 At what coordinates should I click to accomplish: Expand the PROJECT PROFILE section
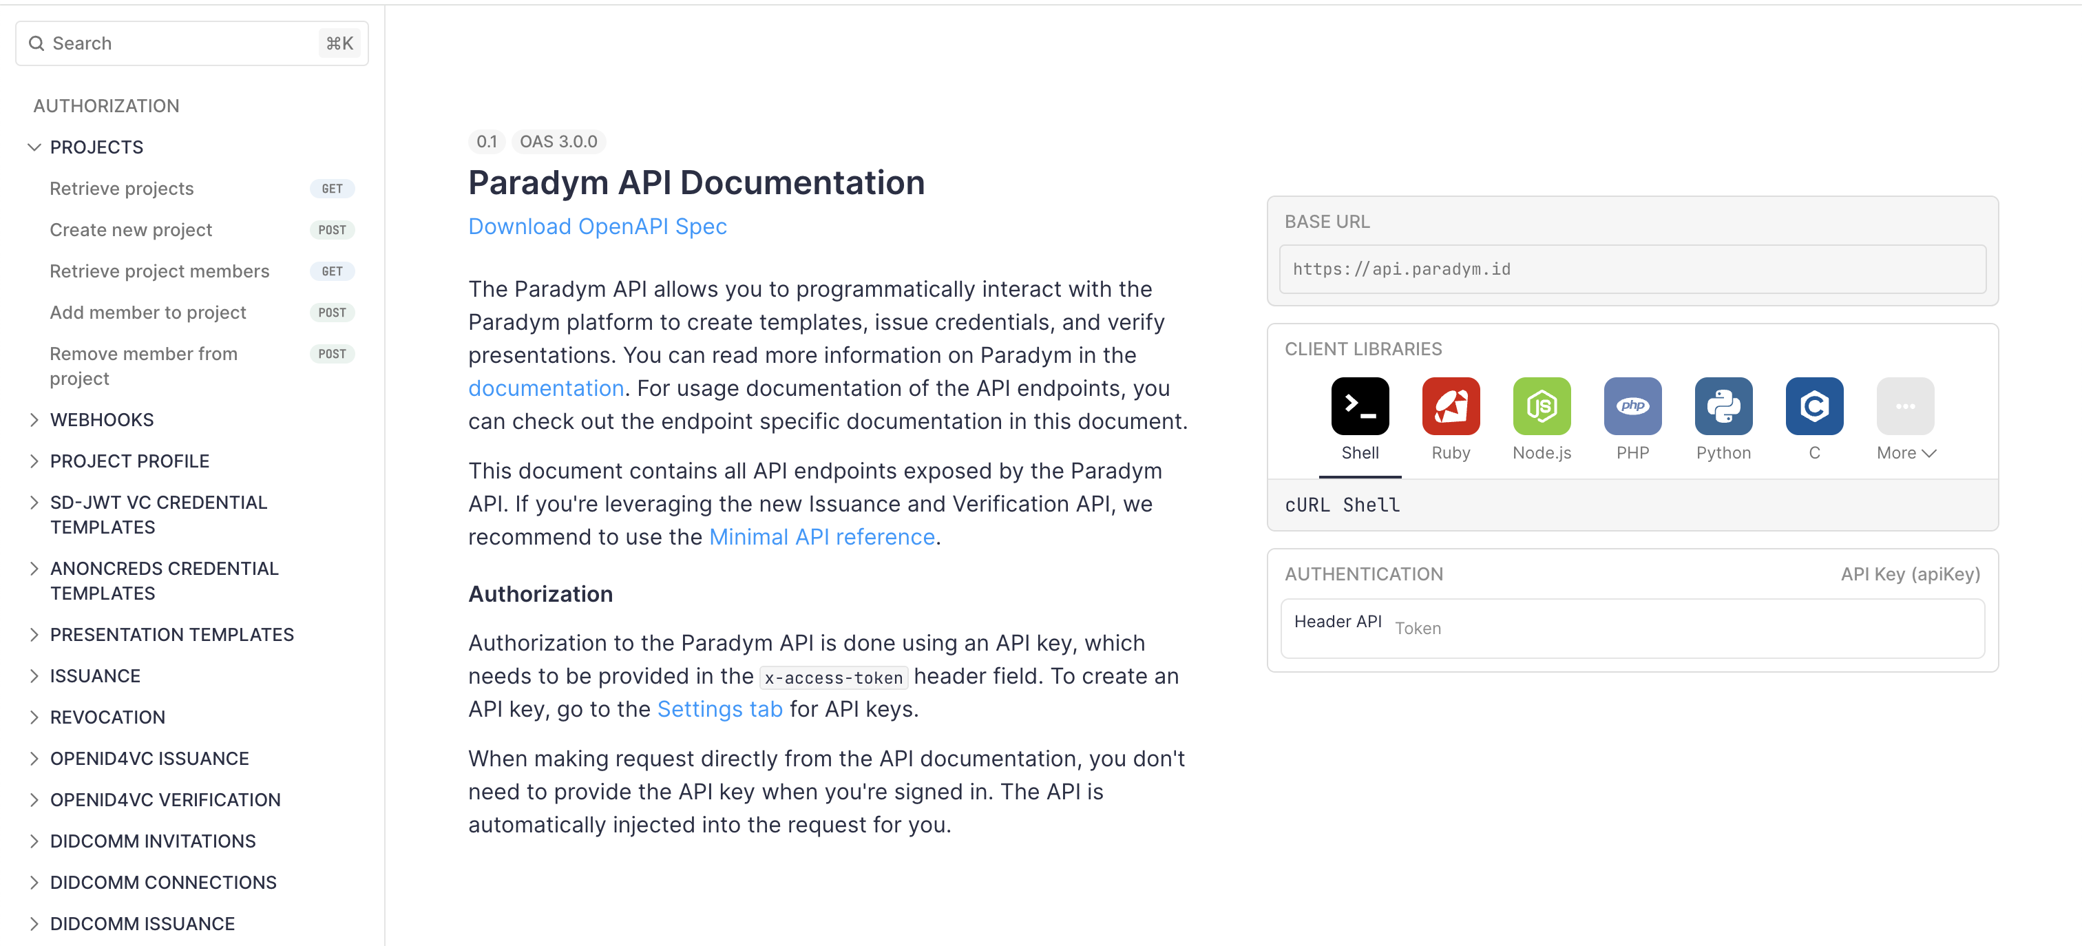[x=34, y=461]
